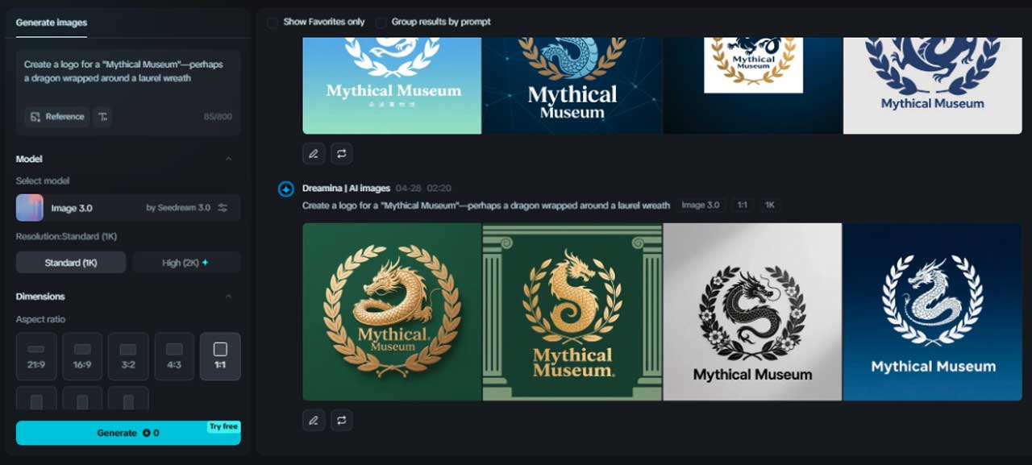
Task: Open model settings sliders icon beside Seedream 3.0
Action: [223, 208]
